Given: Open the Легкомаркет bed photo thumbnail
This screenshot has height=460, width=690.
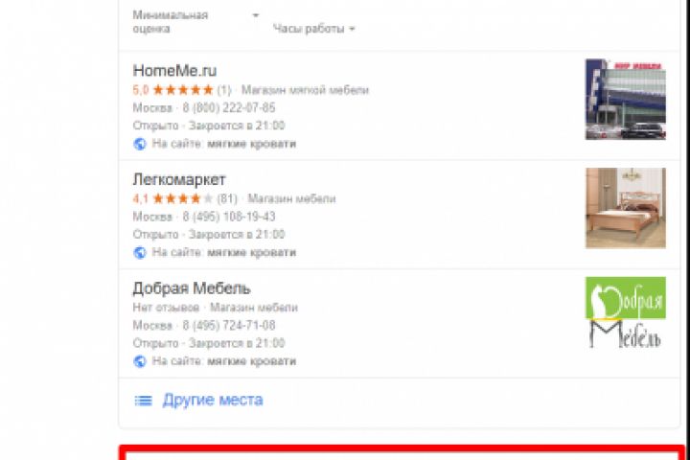Looking at the screenshot, I should tap(625, 208).
